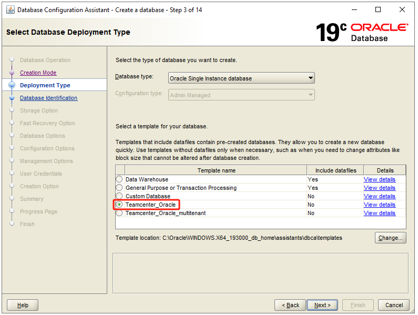Cancel the database creation wizard

pyautogui.click(x=394, y=305)
